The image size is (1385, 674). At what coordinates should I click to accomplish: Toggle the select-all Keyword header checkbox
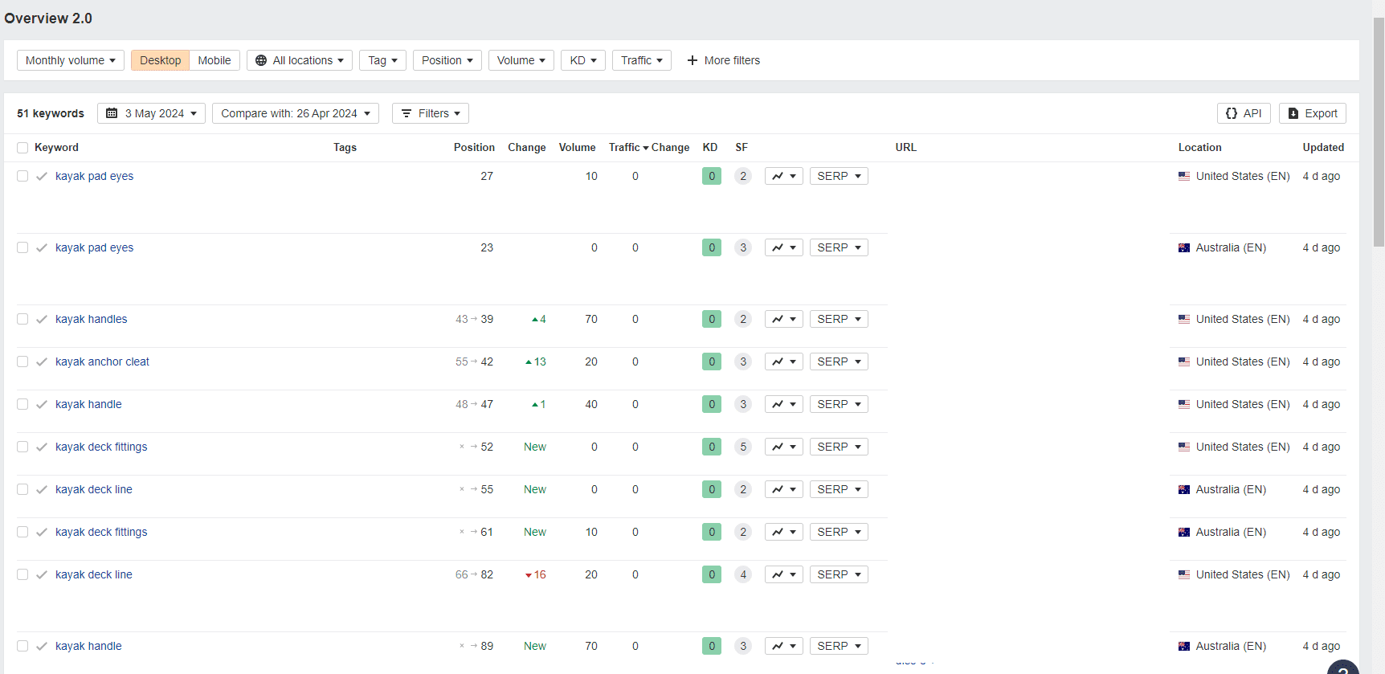[x=22, y=148]
